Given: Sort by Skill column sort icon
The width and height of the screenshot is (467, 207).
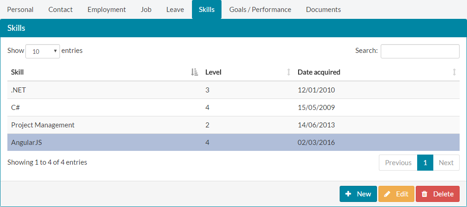Looking at the screenshot, I should (194, 72).
